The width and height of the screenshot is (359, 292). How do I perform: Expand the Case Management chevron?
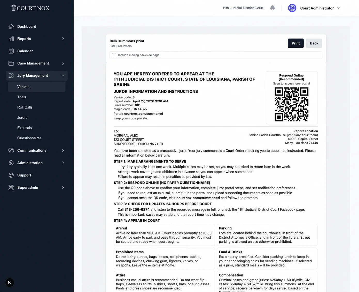(x=63, y=63)
